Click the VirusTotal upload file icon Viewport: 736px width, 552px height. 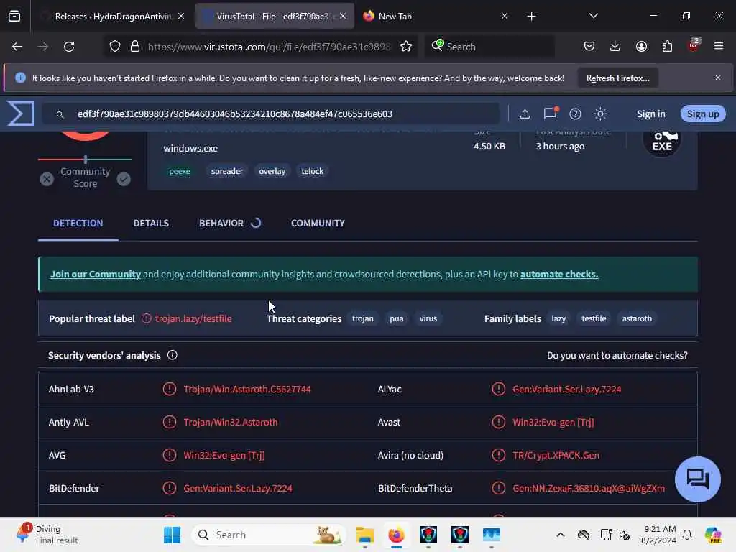pos(525,114)
